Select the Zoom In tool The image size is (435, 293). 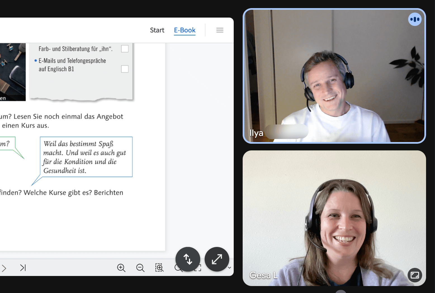pyautogui.click(x=121, y=268)
